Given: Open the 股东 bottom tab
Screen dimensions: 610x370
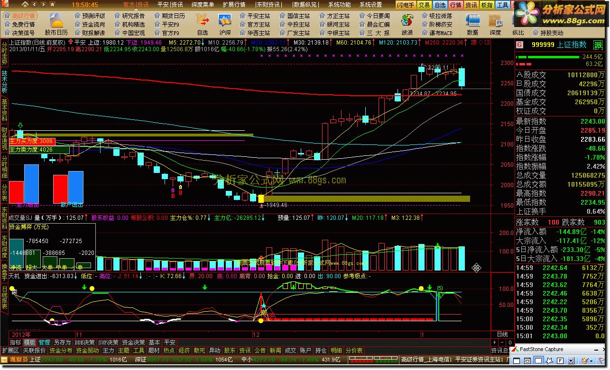Looking at the screenshot, I should pyautogui.click(x=229, y=351).
